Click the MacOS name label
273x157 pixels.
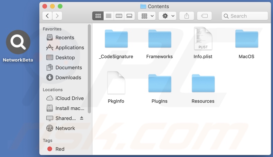click(x=246, y=57)
